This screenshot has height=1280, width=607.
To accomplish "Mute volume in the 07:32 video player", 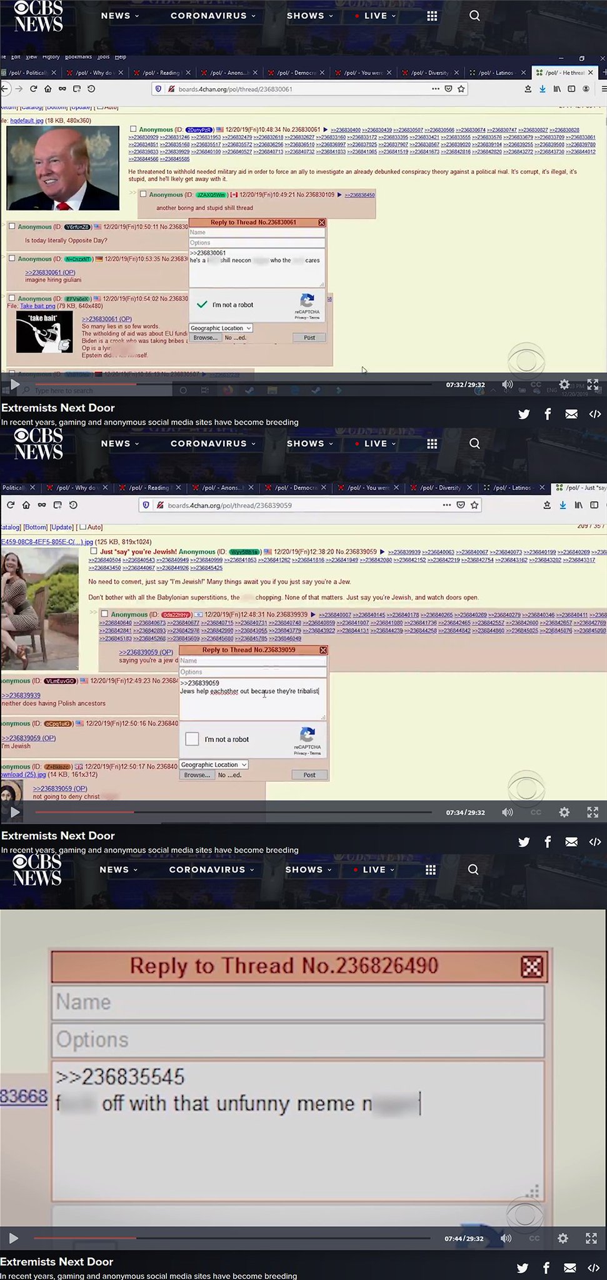I will 507,384.
